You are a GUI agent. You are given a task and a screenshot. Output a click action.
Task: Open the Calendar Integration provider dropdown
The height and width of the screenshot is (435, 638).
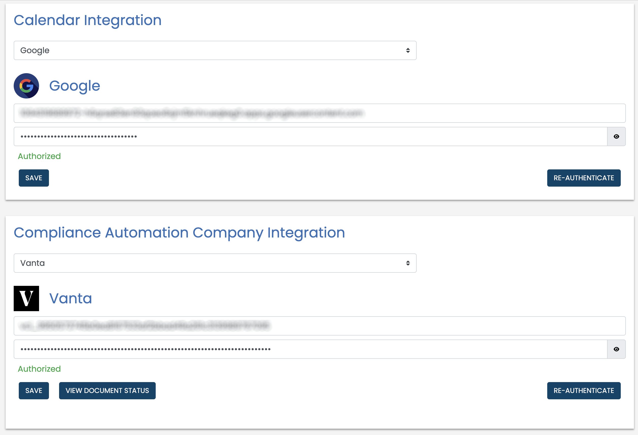[215, 50]
